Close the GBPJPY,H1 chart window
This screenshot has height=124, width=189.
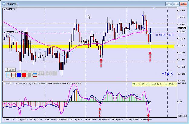(x=183, y=4)
